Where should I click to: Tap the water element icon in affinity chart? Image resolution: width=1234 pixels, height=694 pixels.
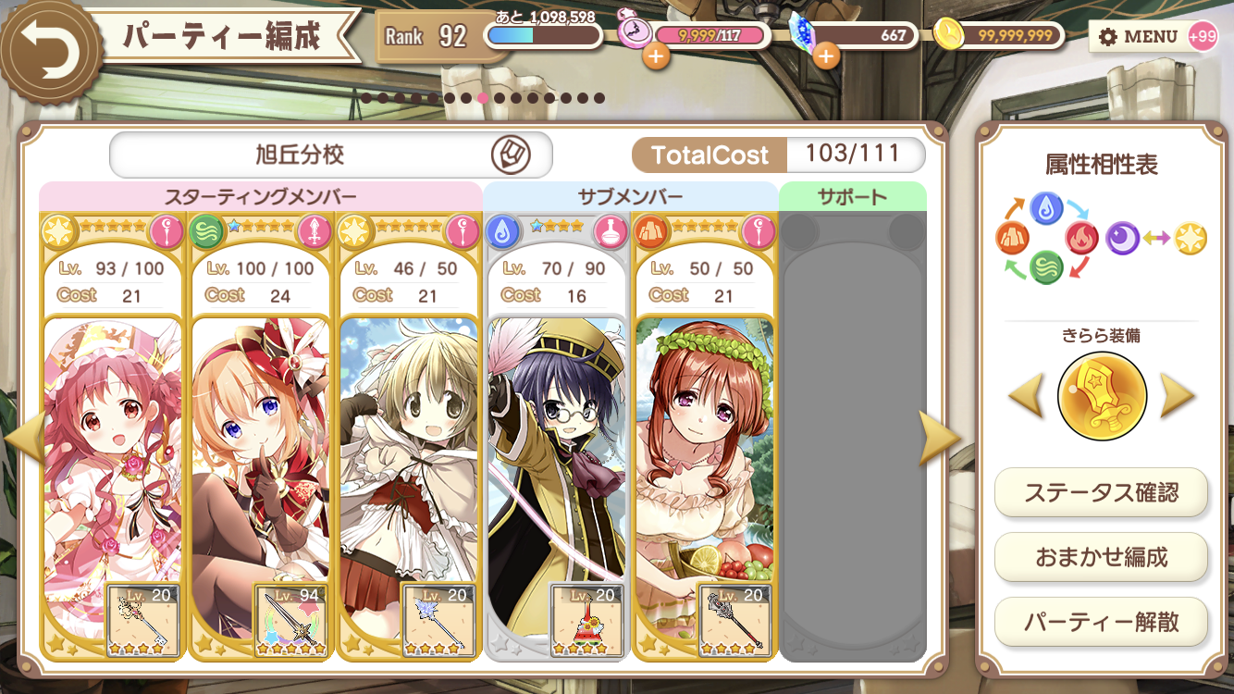(x=1046, y=208)
